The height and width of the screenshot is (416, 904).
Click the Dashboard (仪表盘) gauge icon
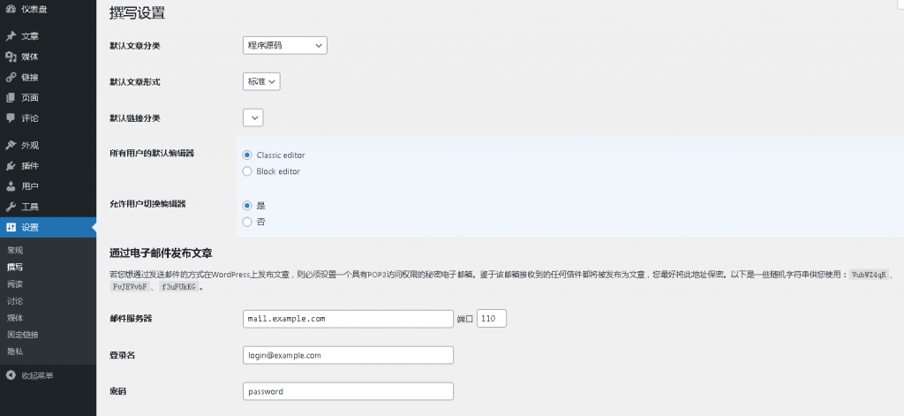11,9
